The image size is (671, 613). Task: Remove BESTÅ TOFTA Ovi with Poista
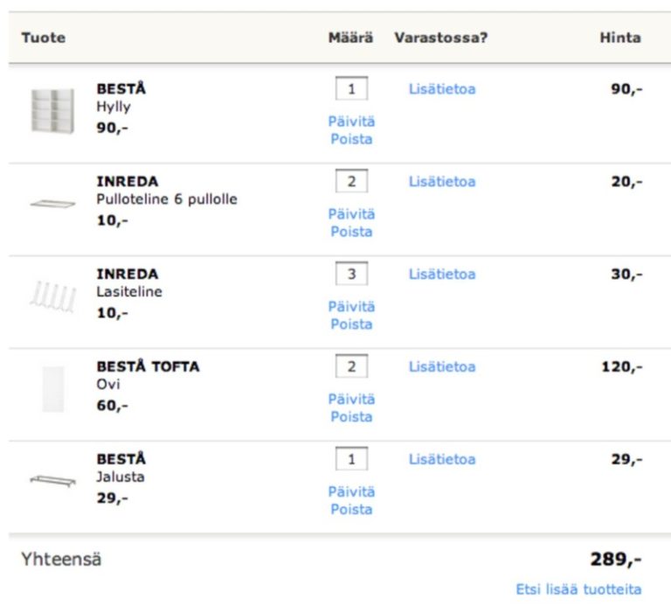tap(351, 417)
